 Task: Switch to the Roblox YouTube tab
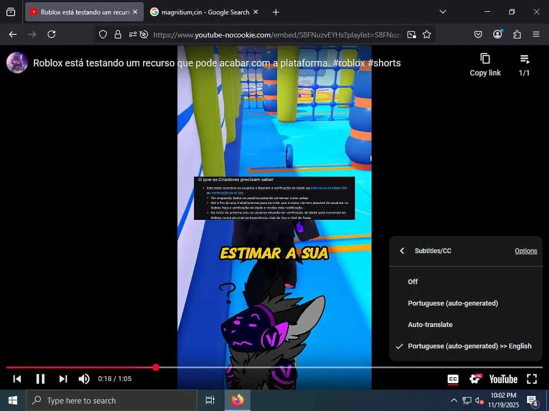pos(84,12)
